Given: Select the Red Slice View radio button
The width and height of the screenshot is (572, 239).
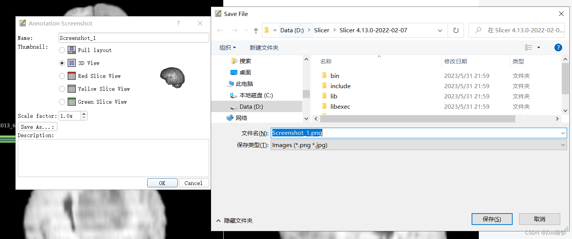Looking at the screenshot, I should coord(62,76).
